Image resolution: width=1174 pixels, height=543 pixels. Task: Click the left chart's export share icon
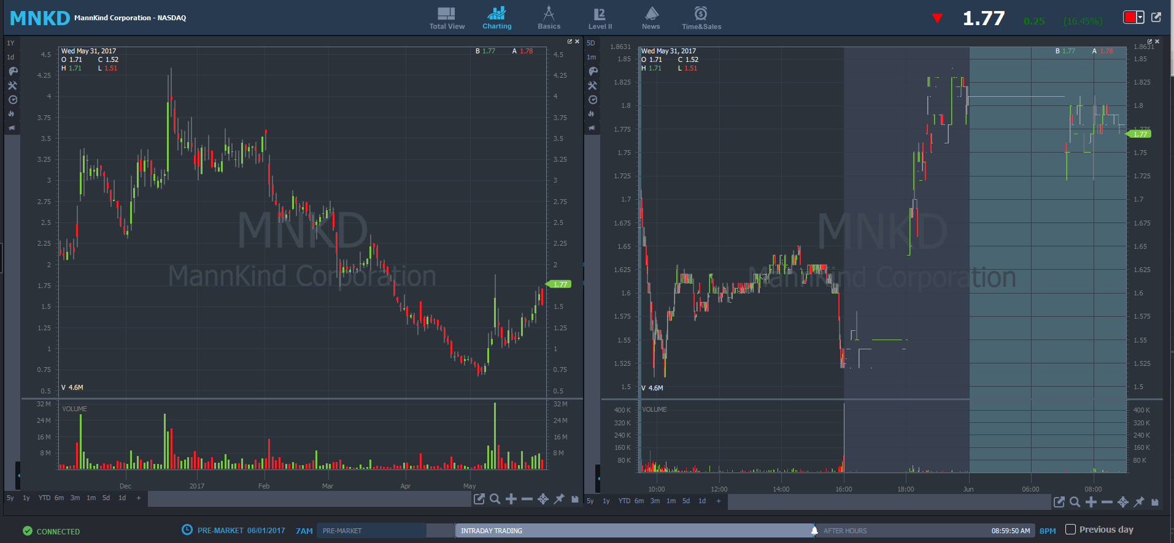479,499
